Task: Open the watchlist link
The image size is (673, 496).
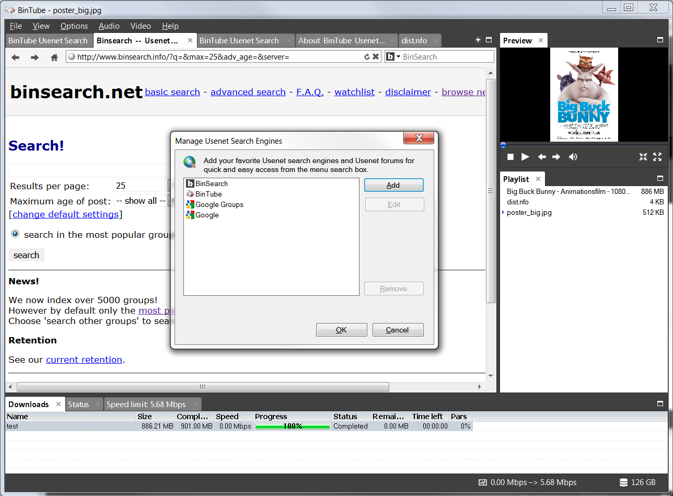Action: [354, 92]
